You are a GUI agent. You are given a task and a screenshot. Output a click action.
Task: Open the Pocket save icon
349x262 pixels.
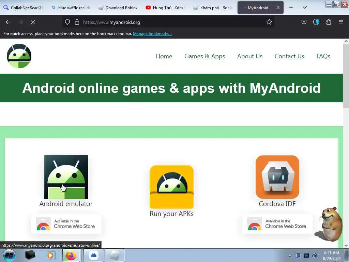point(304,22)
